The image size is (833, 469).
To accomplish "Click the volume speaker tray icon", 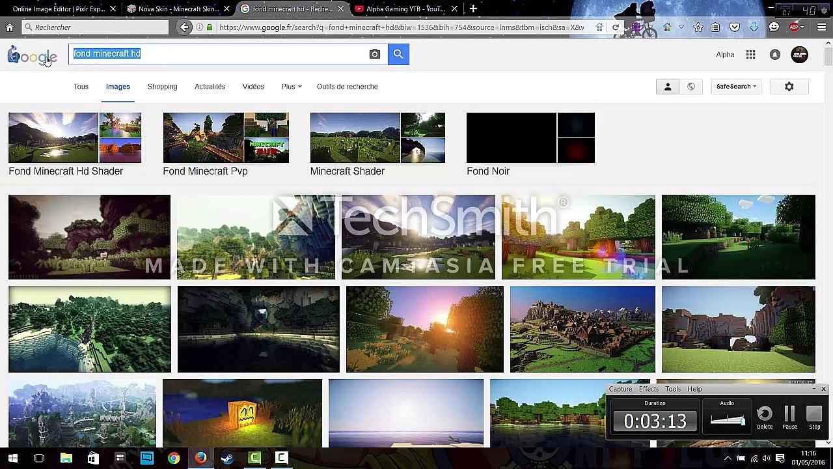I will coord(767,458).
